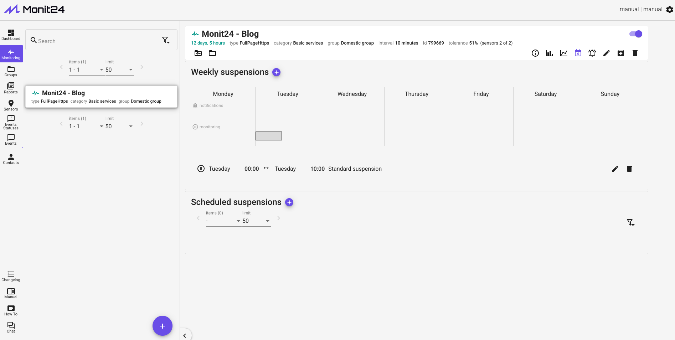This screenshot has width=675, height=340.
Task: Go to the Dashboard section
Action: point(11,35)
